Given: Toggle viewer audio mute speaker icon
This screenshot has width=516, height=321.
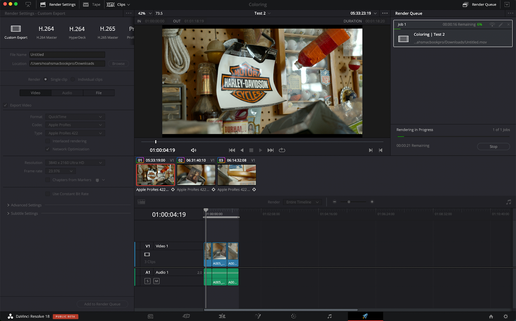Looking at the screenshot, I should pos(193,150).
